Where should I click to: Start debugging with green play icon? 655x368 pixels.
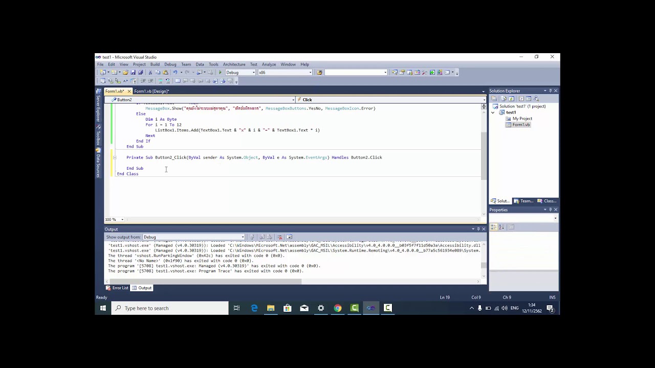220,72
